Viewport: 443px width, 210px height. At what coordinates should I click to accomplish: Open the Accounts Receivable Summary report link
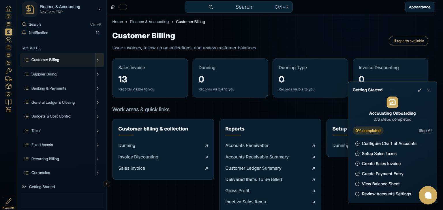pos(270,157)
